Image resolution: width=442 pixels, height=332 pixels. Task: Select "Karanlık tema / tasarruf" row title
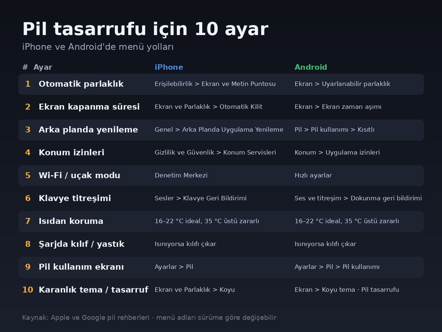94,290
